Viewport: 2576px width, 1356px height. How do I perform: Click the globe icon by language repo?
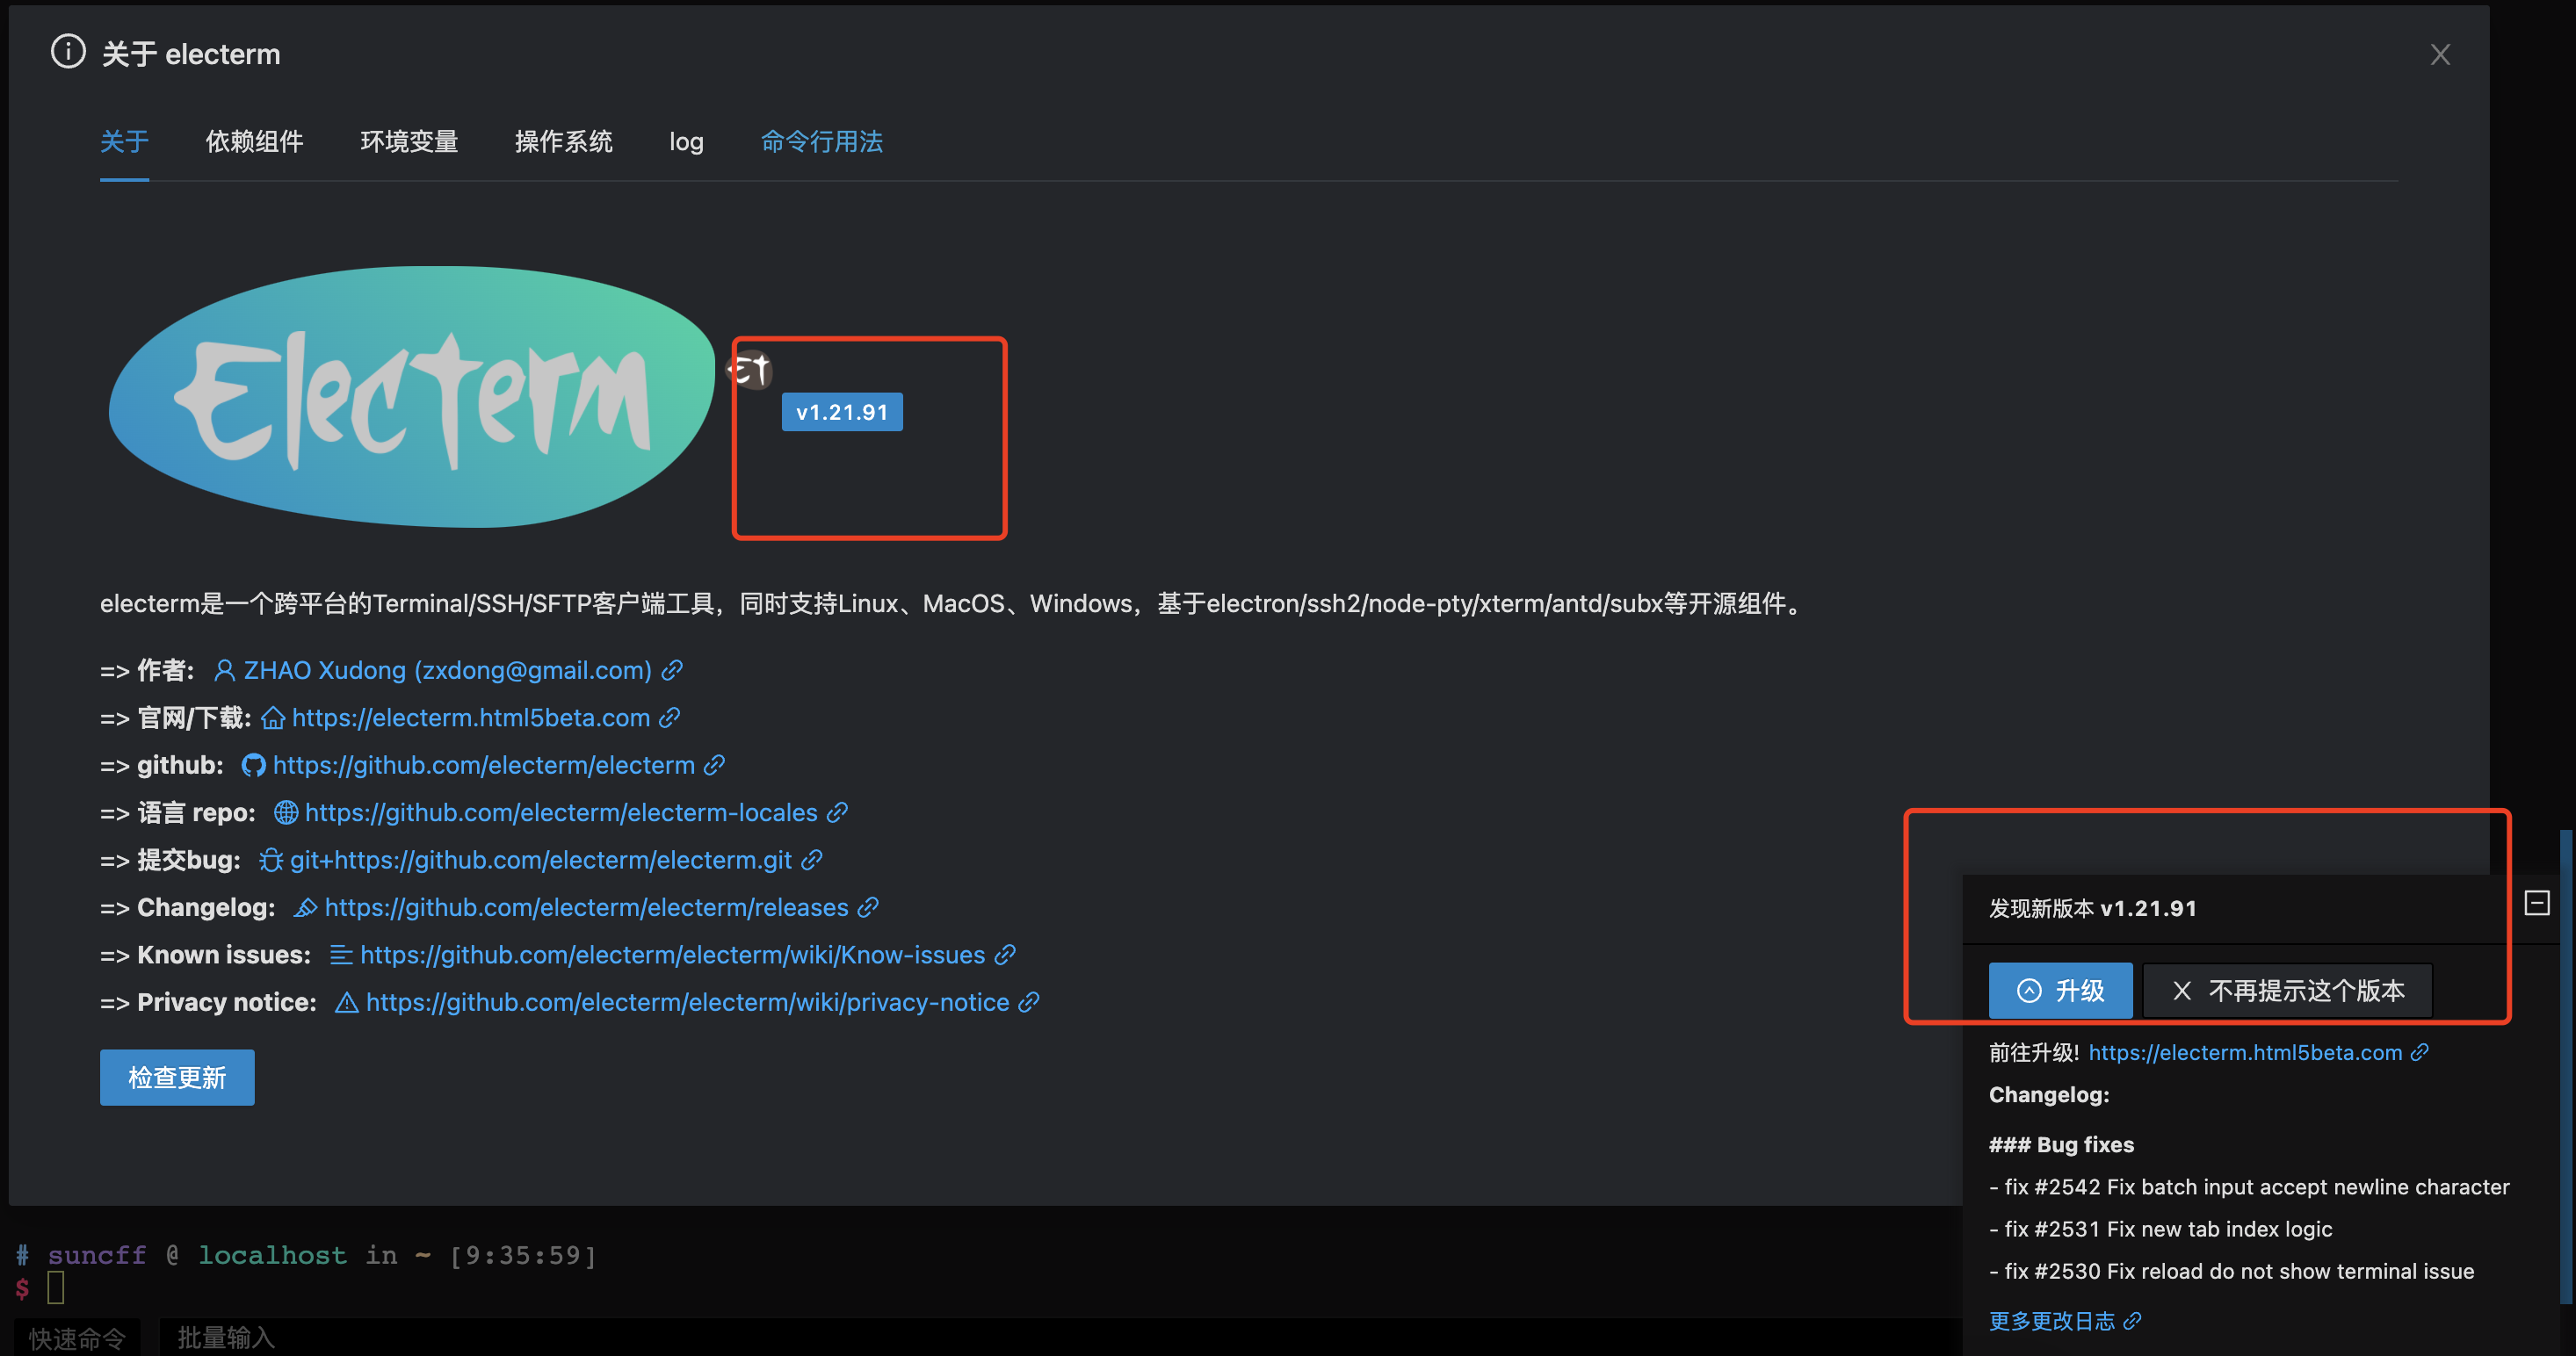tap(286, 812)
